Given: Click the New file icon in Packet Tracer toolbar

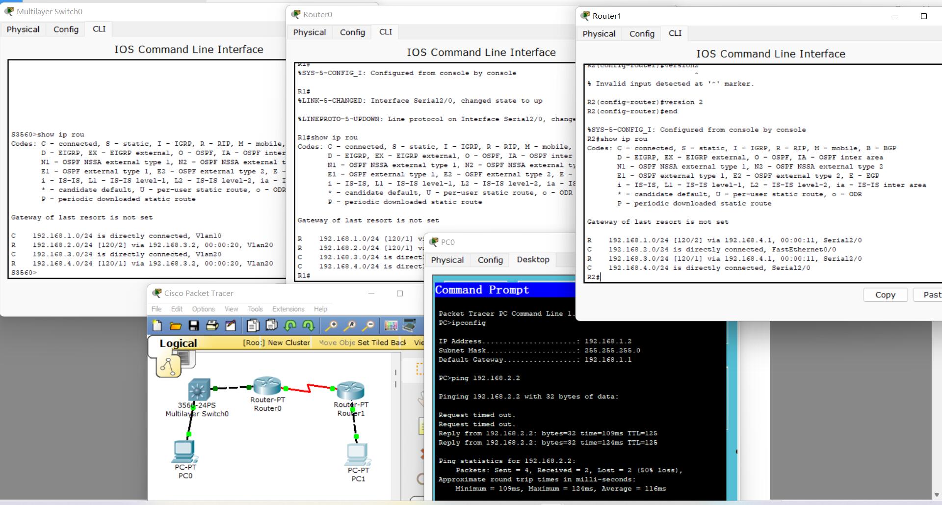Looking at the screenshot, I should point(157,325).
